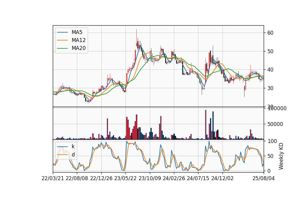The height and width of the screenshot is (210, 293).
Task: Click the 'd' legend label in KD panel
Action: coord(73,155)
